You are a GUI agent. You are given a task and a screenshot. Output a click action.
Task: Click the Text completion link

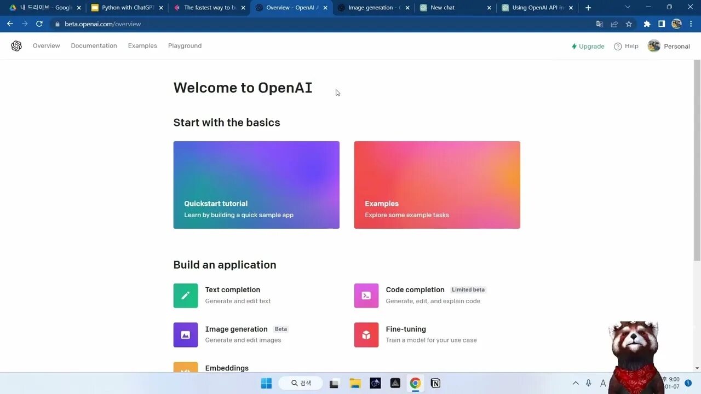233,289
